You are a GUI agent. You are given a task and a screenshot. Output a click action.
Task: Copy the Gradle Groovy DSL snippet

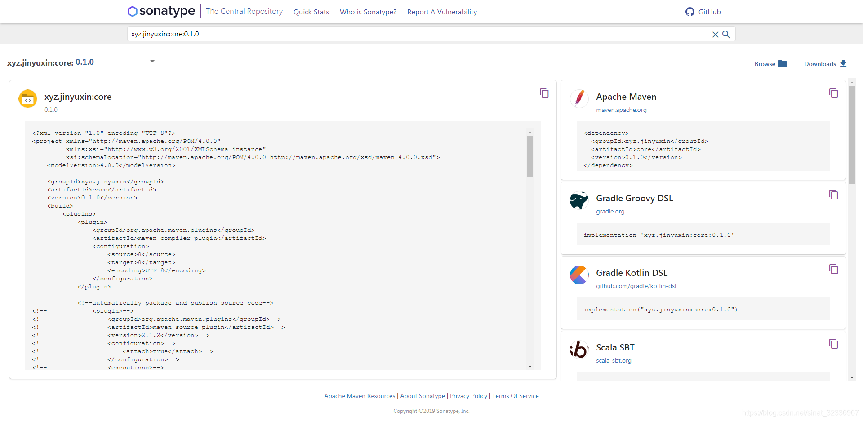click(x=833, y=195)
